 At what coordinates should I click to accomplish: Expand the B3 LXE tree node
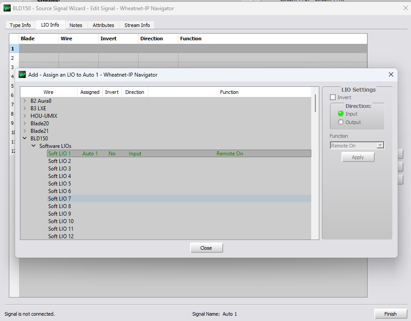tap(25, 108)
